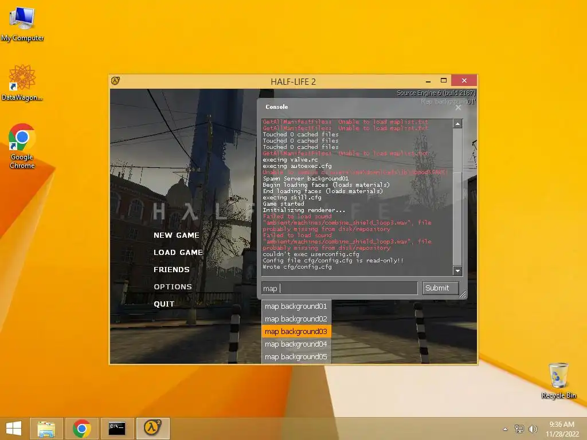Click console scrollbar up arrow
587x440 pixels.
click(457, 124)
